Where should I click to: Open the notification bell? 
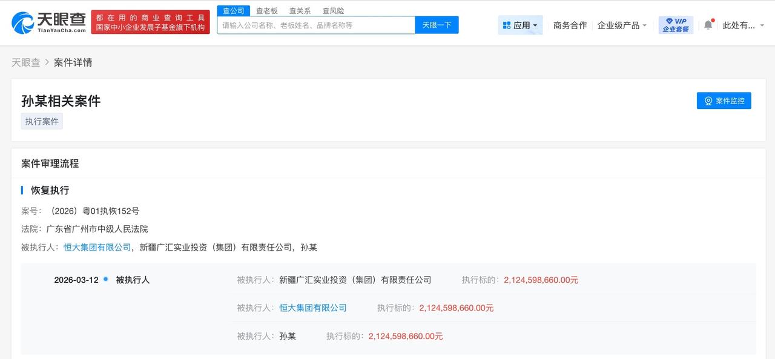tap(707, 24)
